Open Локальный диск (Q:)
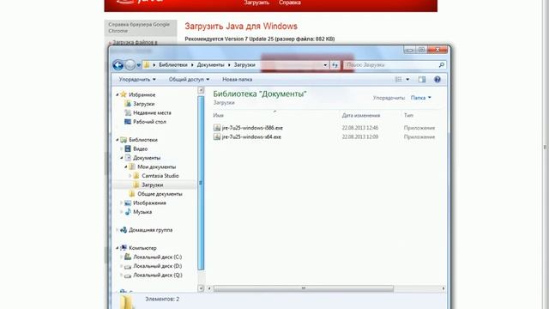This screenshot has width=549, height=309. coord(158,276)
